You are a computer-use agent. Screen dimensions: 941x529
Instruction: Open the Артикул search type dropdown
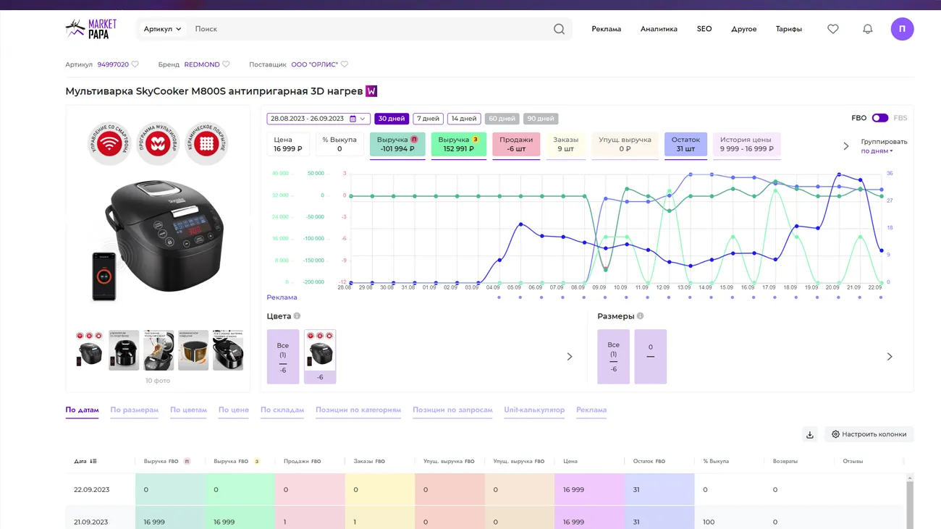162,29
